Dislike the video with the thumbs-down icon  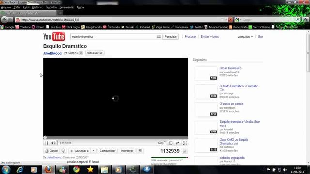(63, 151)
